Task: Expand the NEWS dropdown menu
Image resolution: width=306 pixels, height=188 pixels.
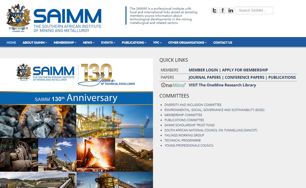Action: pyautogui.click(x=89, y=42)
